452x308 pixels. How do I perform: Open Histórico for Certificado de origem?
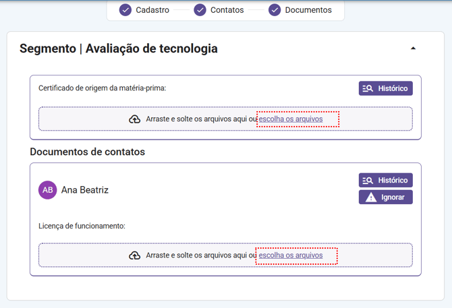(x=385, y=88)
